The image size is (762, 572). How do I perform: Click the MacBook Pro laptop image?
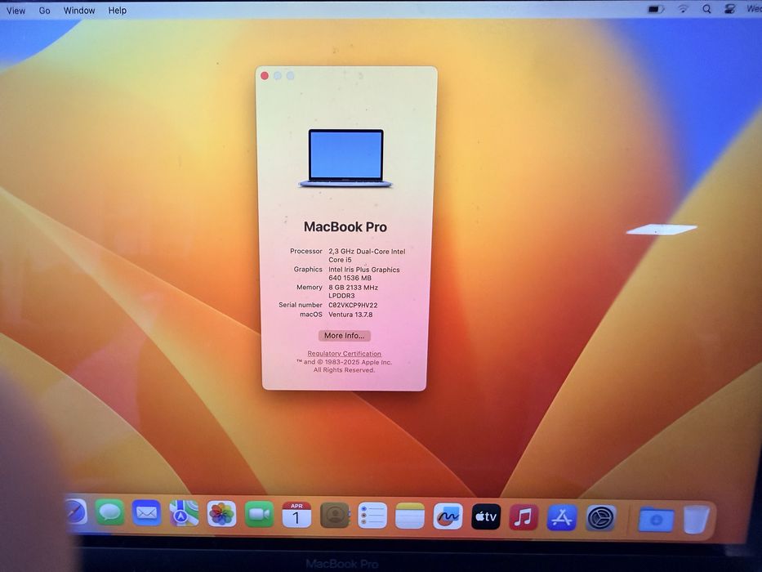pos(345,158)
